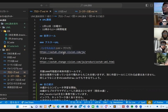Screen dimensions: 168x112
Task: Toggle the Spell checker status item
Action: [142, 102]
